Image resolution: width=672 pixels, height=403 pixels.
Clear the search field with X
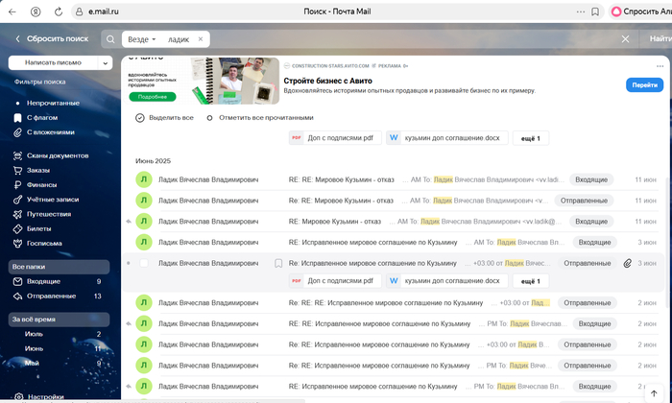pos(625,39)
